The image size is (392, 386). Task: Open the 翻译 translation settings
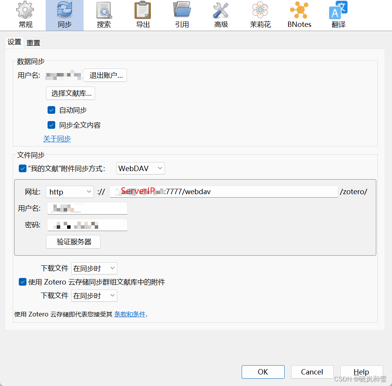pos(338,15)
